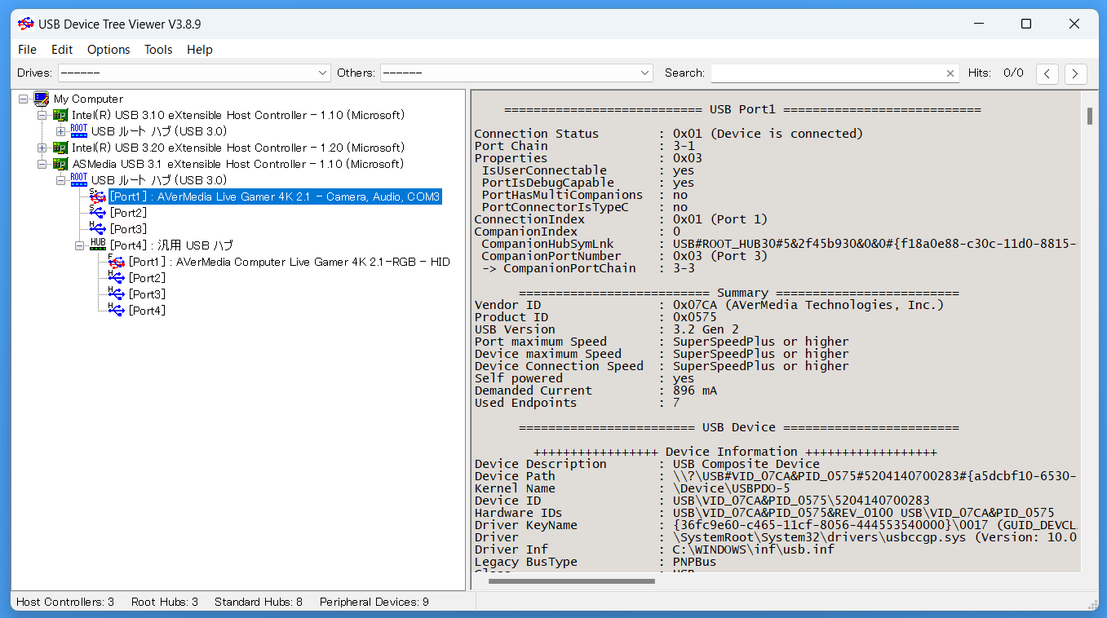Open the Tools menu

click(158, 50)
